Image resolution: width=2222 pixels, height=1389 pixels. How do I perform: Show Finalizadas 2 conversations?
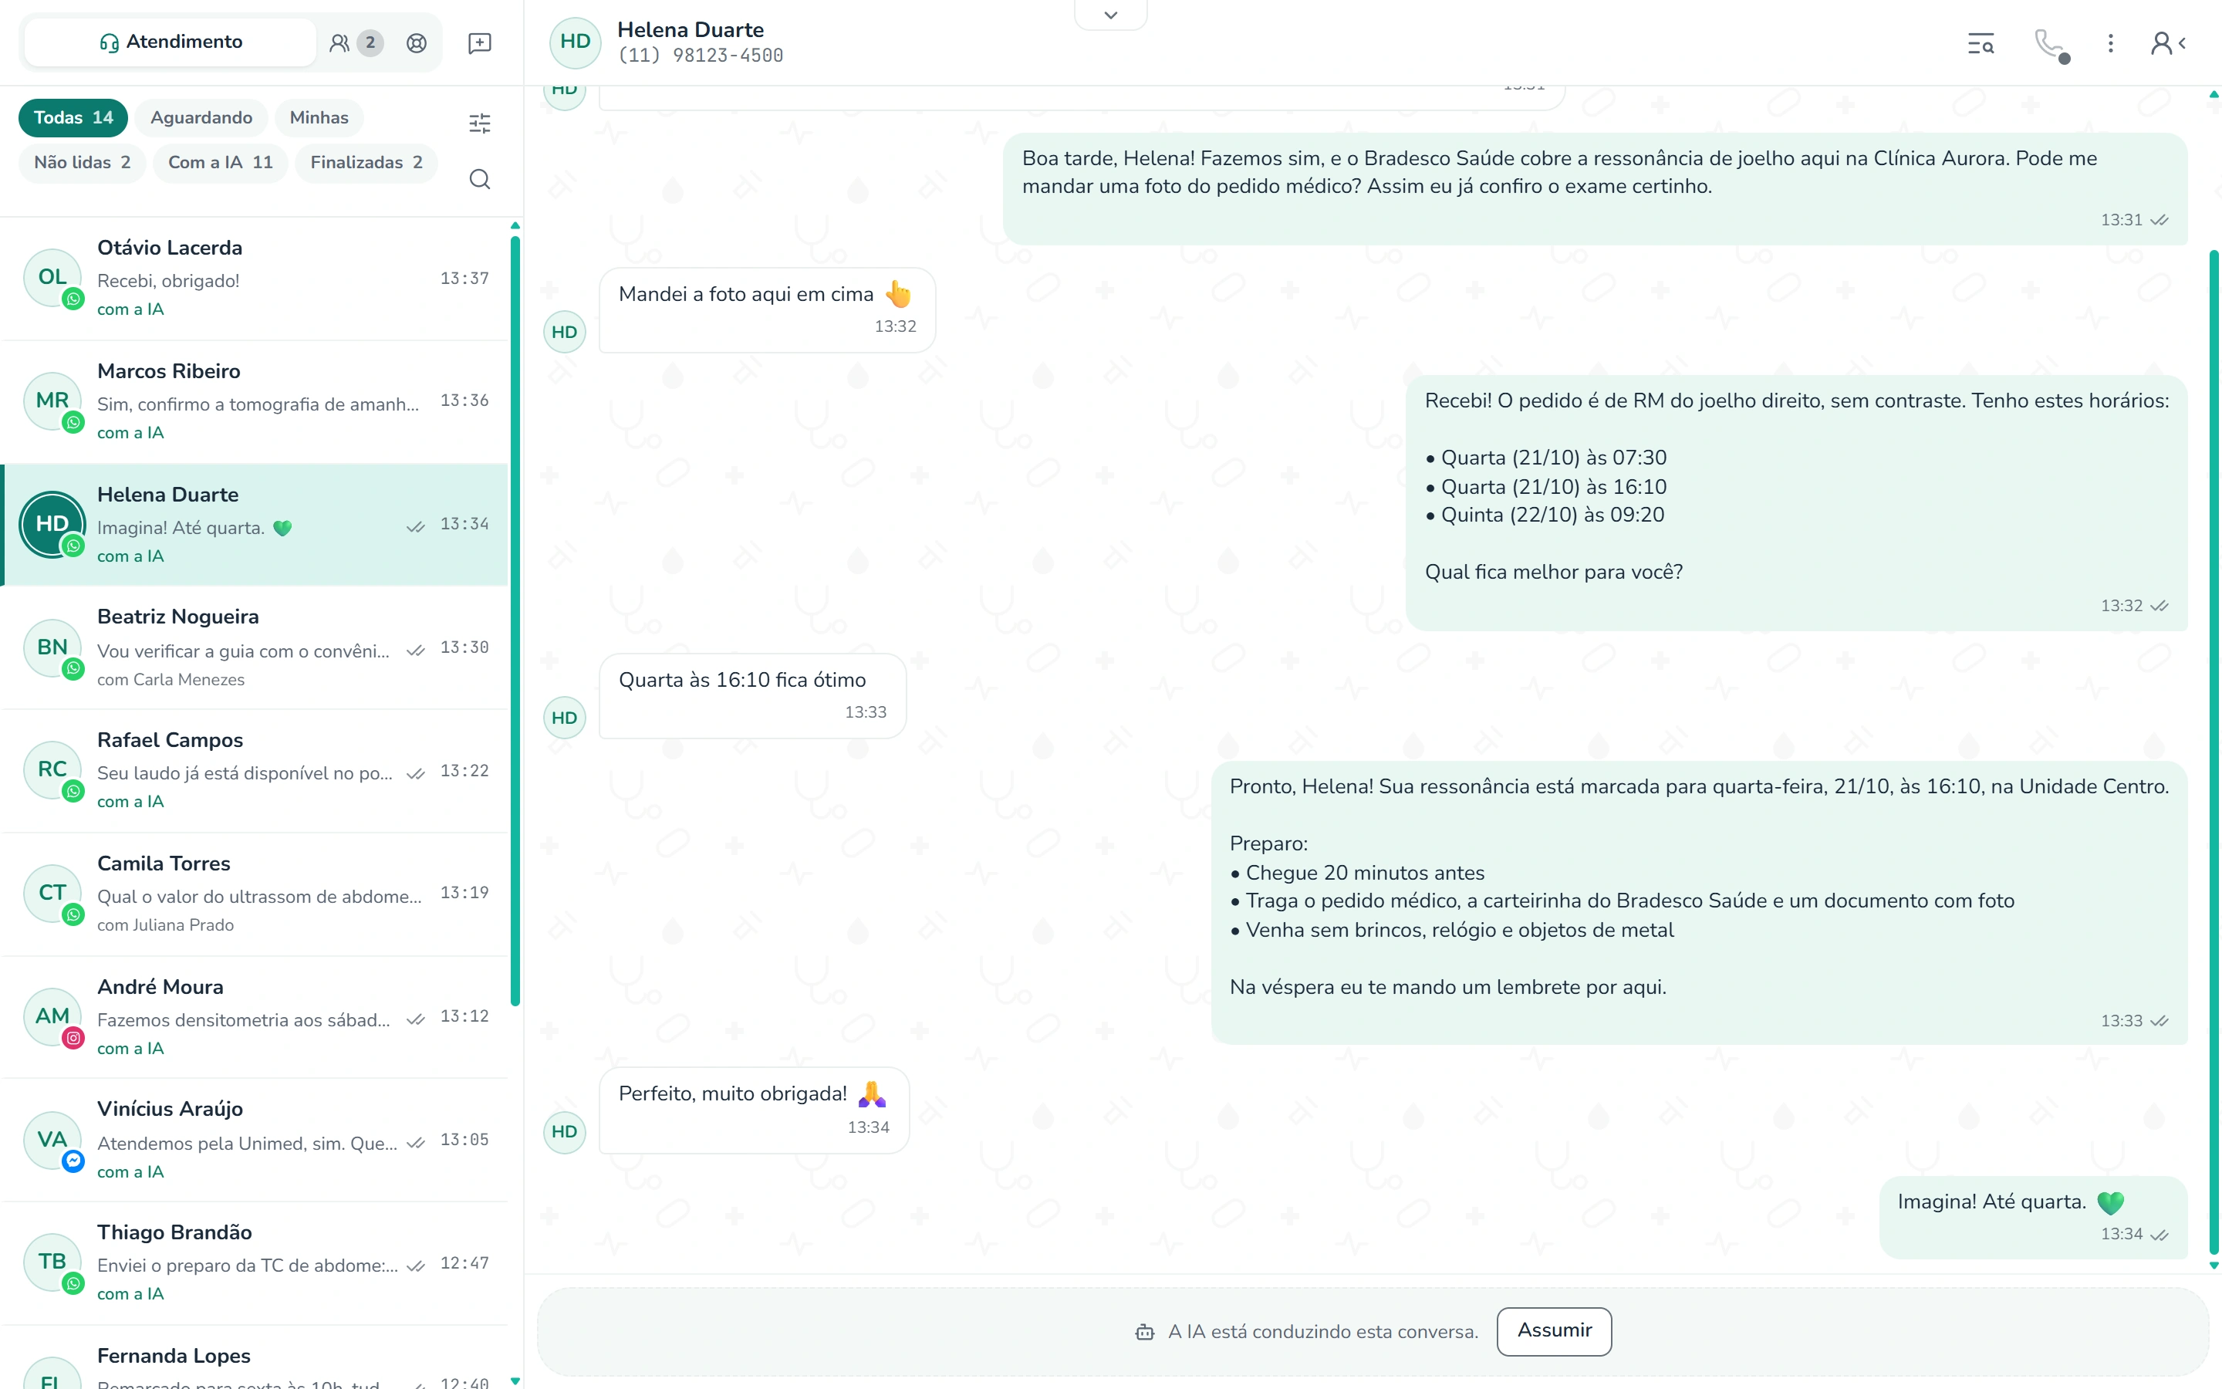click(x=366, y=163)
